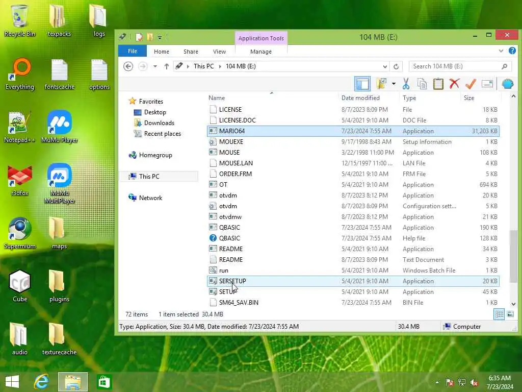The image size is (522, 392).
Task: Select the MARIO64 application file
Action: 353,131
